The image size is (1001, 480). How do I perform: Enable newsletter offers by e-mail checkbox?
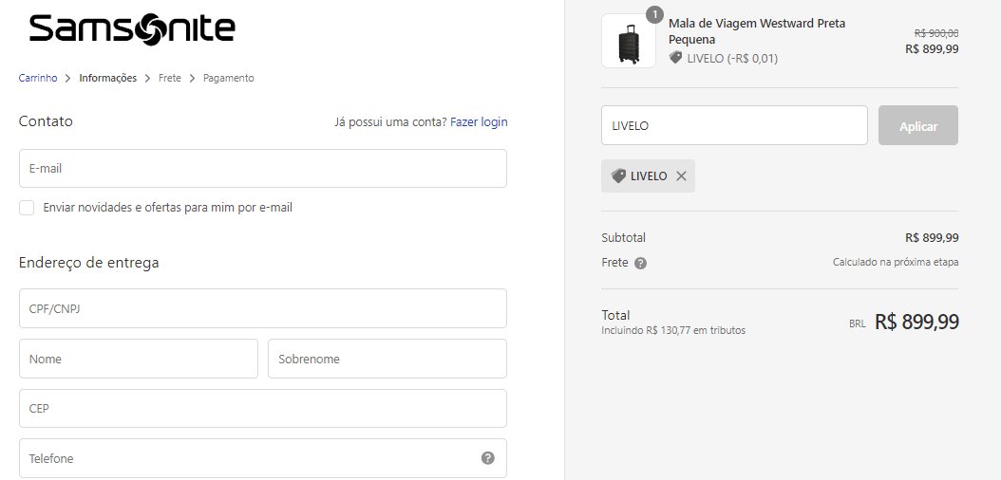(27, 208)
